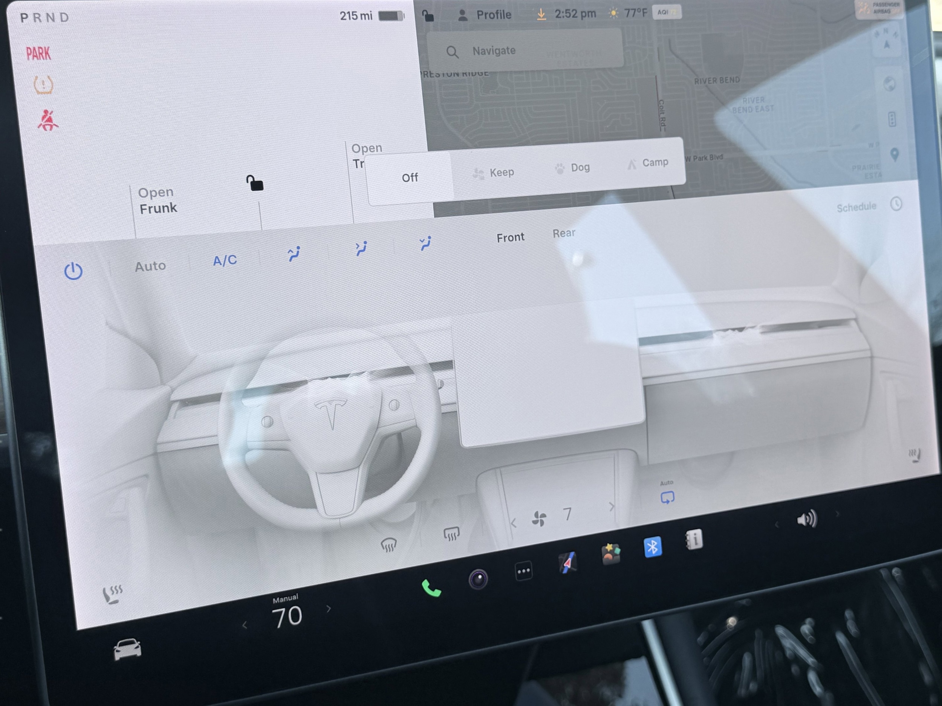Open the owner's manual info icon

(694, 540)
